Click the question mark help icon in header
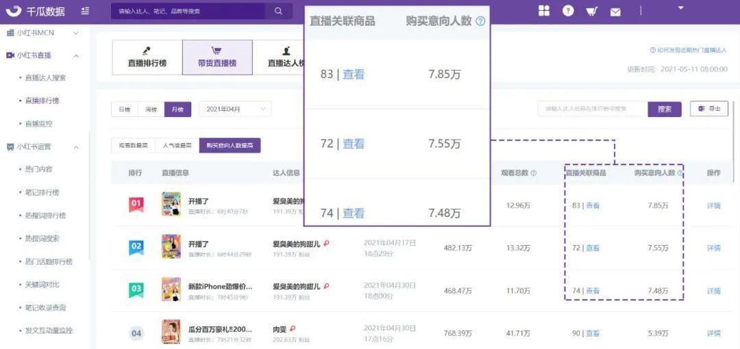The height and width of the screenshot is (349, 740). tap(568, 11)
